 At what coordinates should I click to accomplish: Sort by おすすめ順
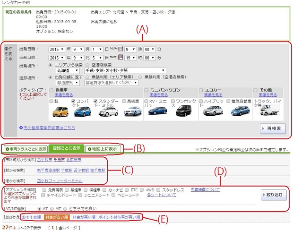pos(31,217)
